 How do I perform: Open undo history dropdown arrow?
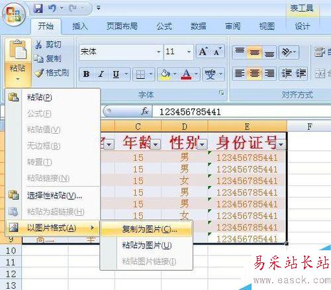click(x=62, y=9)
